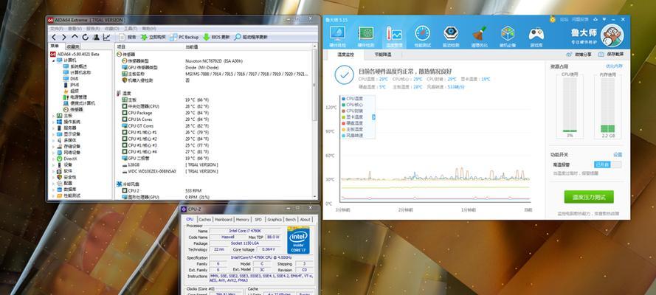Click 驱动程序更新 driver update button

coord(251,37)
